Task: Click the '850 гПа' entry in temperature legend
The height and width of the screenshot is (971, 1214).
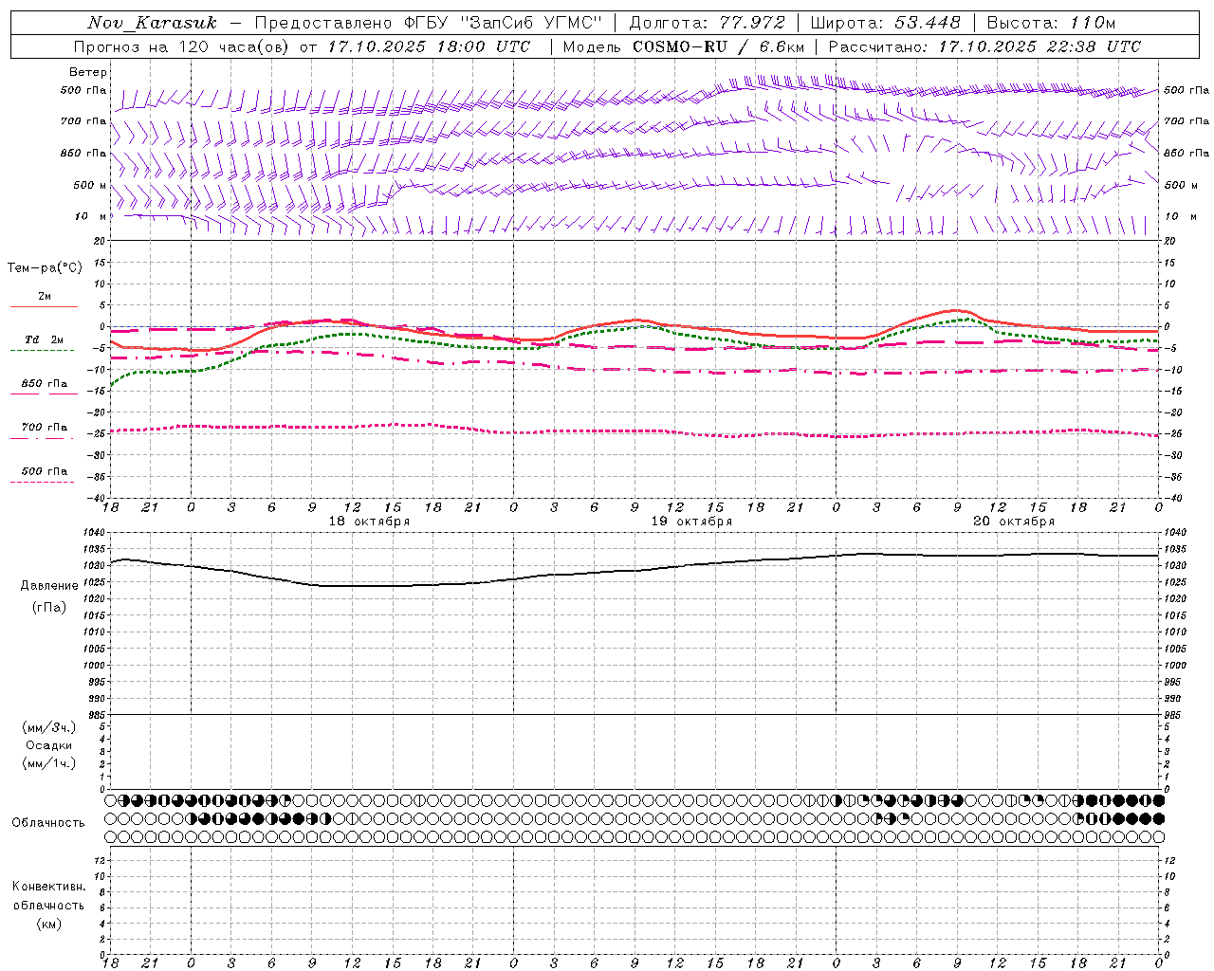Action: [x=45, y=384]
